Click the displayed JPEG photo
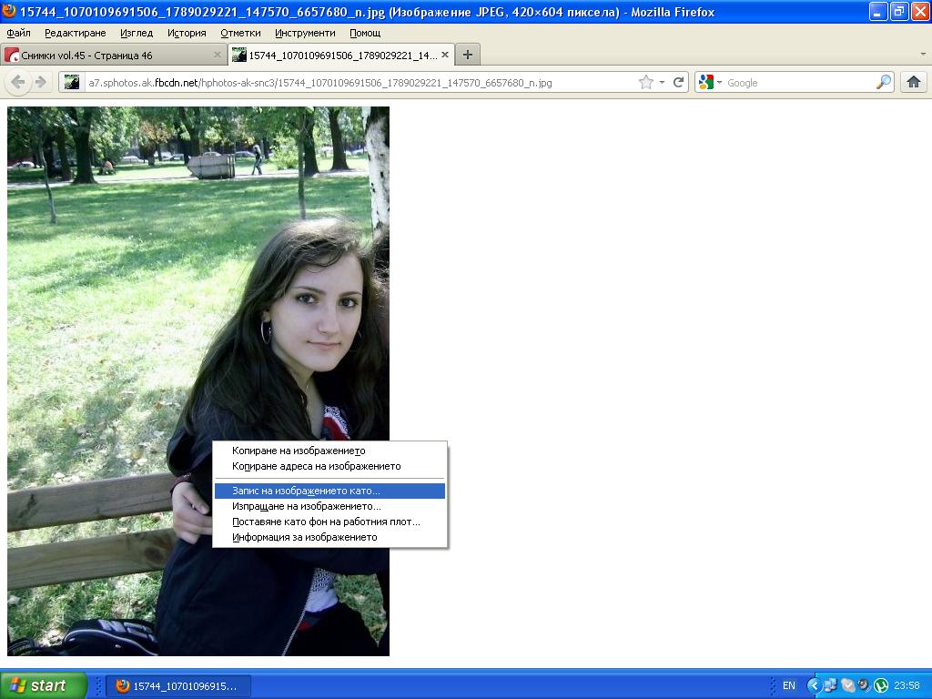Viewport: 932px width, 699px height. [198, 381]
